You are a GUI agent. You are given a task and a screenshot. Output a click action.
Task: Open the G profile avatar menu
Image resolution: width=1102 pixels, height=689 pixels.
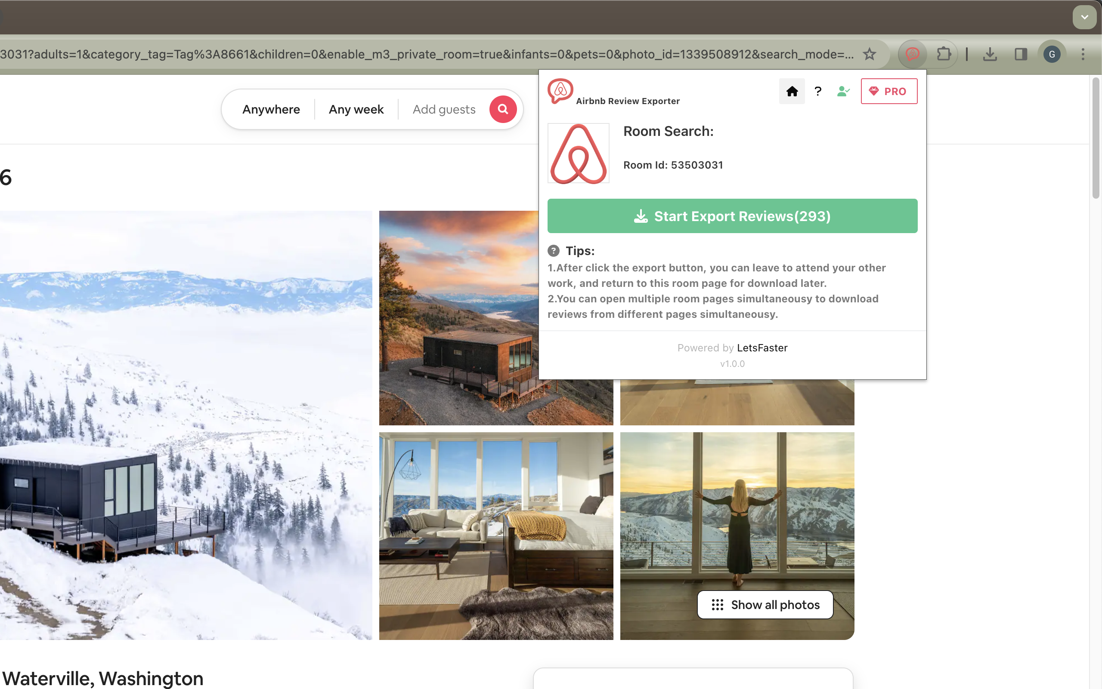[x=1052, y=54]
